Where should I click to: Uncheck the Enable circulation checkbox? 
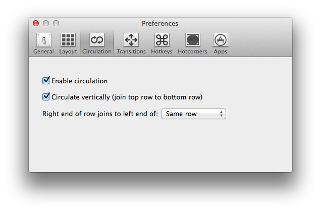pos(46,81)
